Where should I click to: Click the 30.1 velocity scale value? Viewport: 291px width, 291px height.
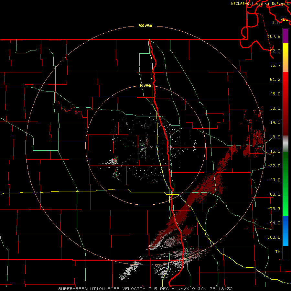275,108
